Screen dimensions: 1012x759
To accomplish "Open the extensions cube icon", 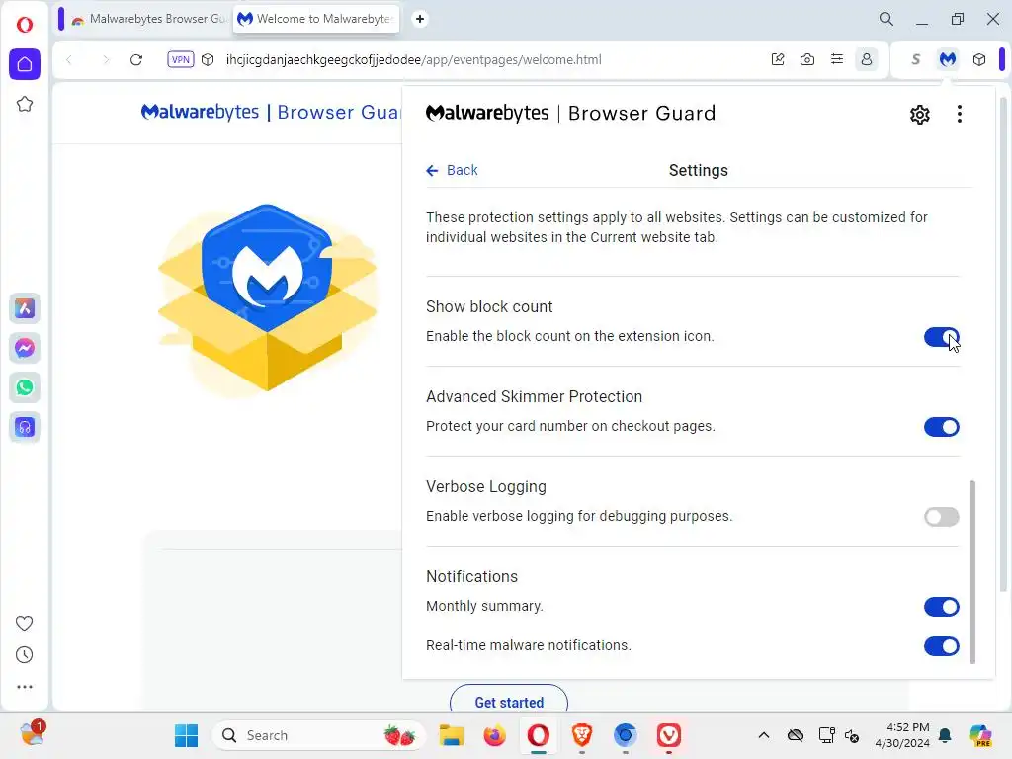I will tap(979, 59).
